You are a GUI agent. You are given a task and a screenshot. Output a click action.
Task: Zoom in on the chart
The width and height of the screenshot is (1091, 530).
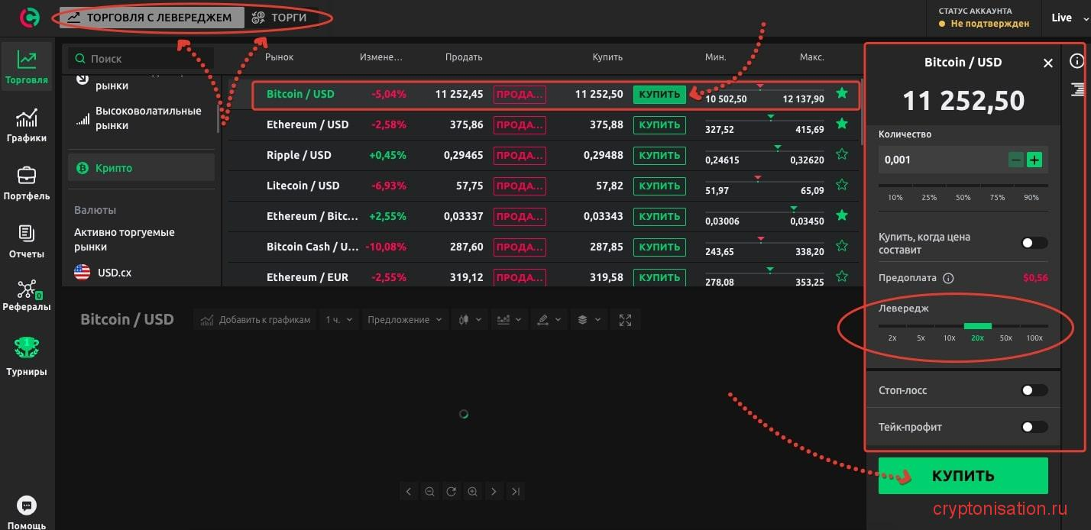[473, 492]
